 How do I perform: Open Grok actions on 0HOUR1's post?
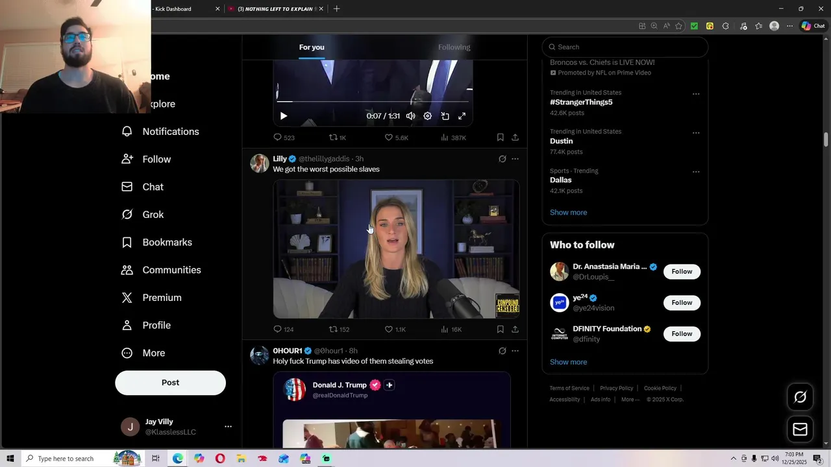click(x=502, y=351)
